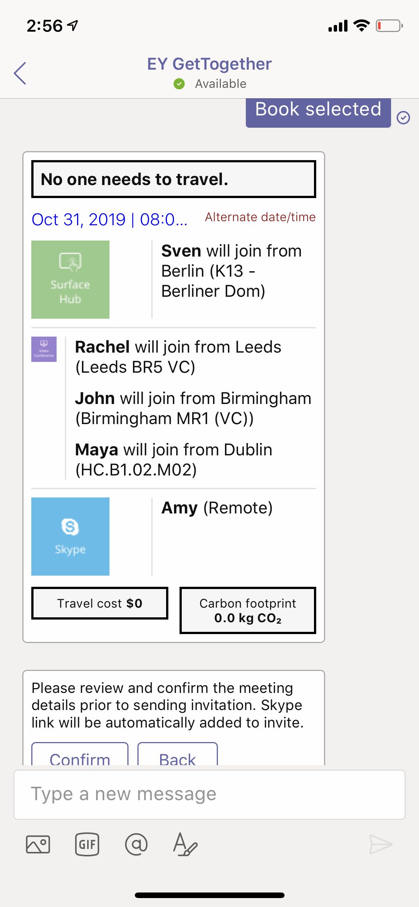Open the image attachment picker
The width and height of the screenshot is (419, 907).
[x=38, y=844]
